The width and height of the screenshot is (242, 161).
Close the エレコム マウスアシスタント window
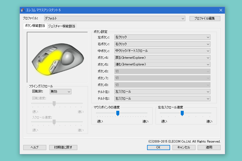[221, 10]
